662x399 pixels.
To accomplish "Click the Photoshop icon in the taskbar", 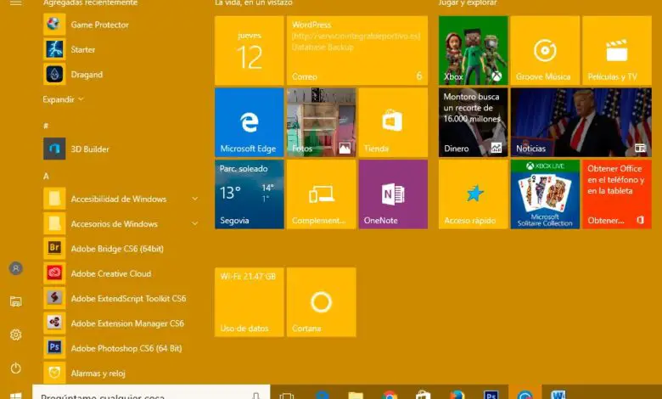I will (x=491, y=395).
